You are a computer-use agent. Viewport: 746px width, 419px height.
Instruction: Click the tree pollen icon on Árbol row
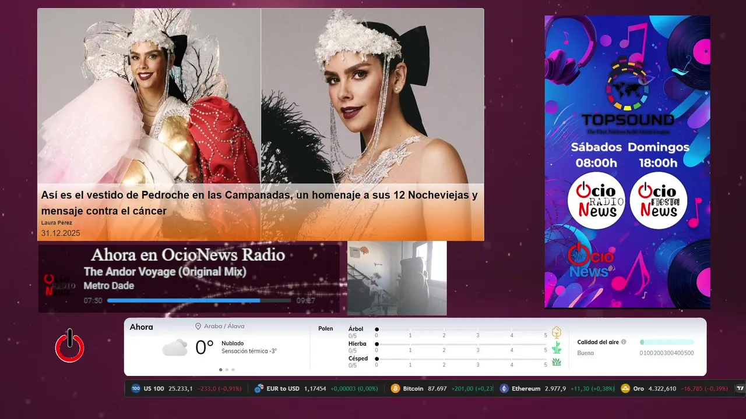tap(557, 332)
